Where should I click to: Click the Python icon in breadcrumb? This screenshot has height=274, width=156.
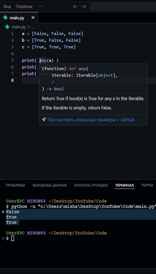(7, 27)
